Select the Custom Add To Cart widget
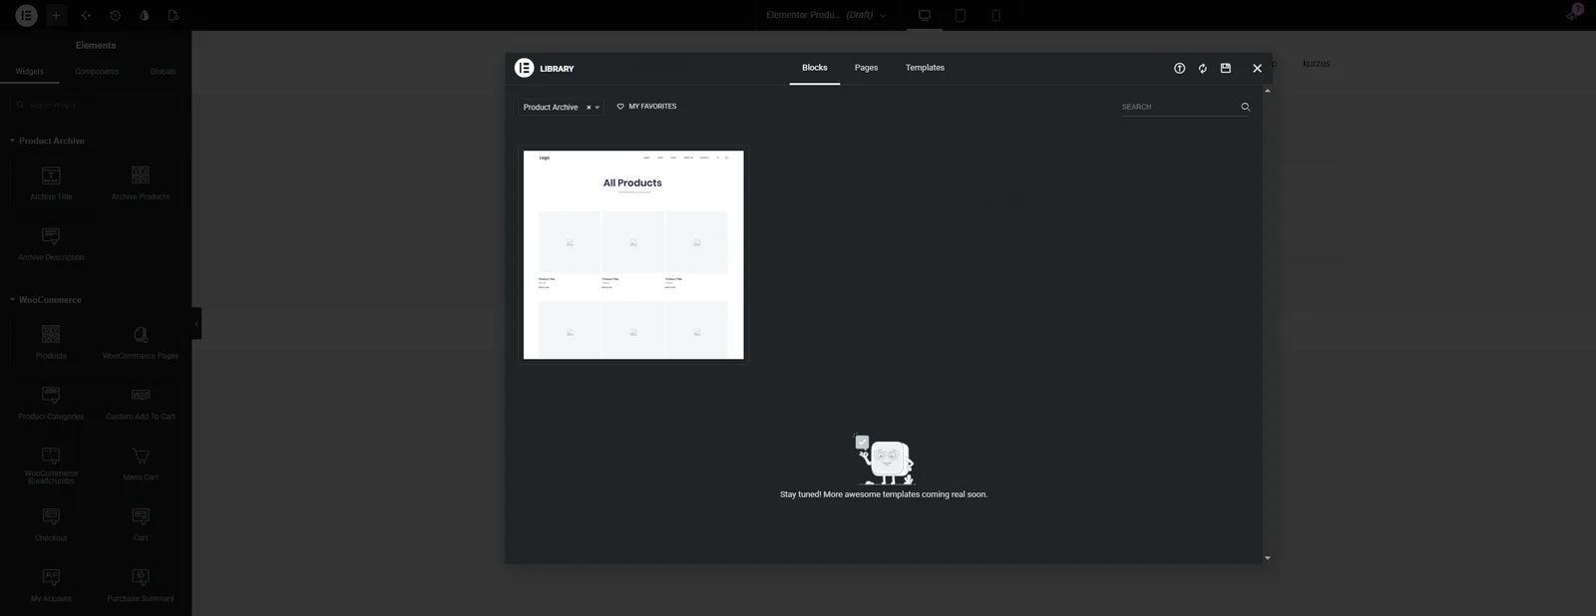Image resolution: width=1596 pixels, height=616 pixels. [141, 403]
